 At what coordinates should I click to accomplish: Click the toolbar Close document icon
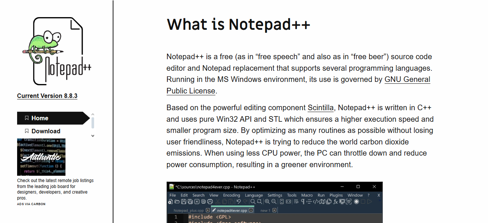(197, 201)
